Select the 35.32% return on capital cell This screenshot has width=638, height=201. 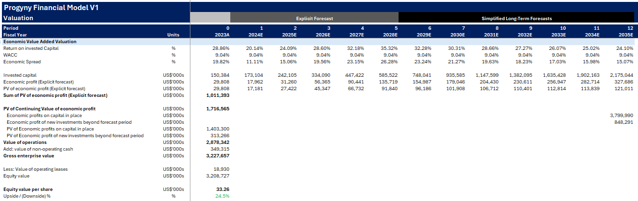[389, 48]
